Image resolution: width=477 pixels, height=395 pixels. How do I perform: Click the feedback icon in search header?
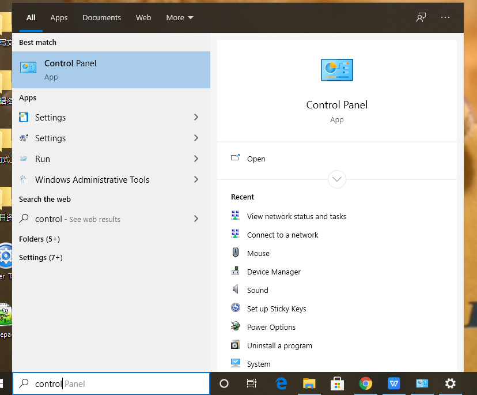pyautogui.click(x=421, y=17)
